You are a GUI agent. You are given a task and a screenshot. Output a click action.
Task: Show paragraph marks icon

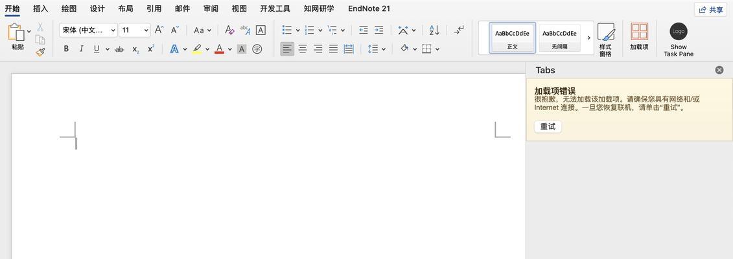(x=459, y=30)
